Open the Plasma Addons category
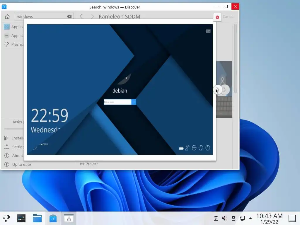This screenshot has width=300, height=225. (x=13, y=44)
